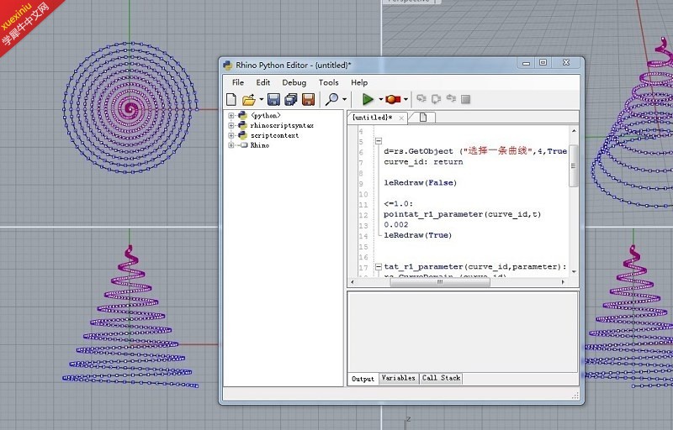Save the script with the blue floppy icon

273,99
